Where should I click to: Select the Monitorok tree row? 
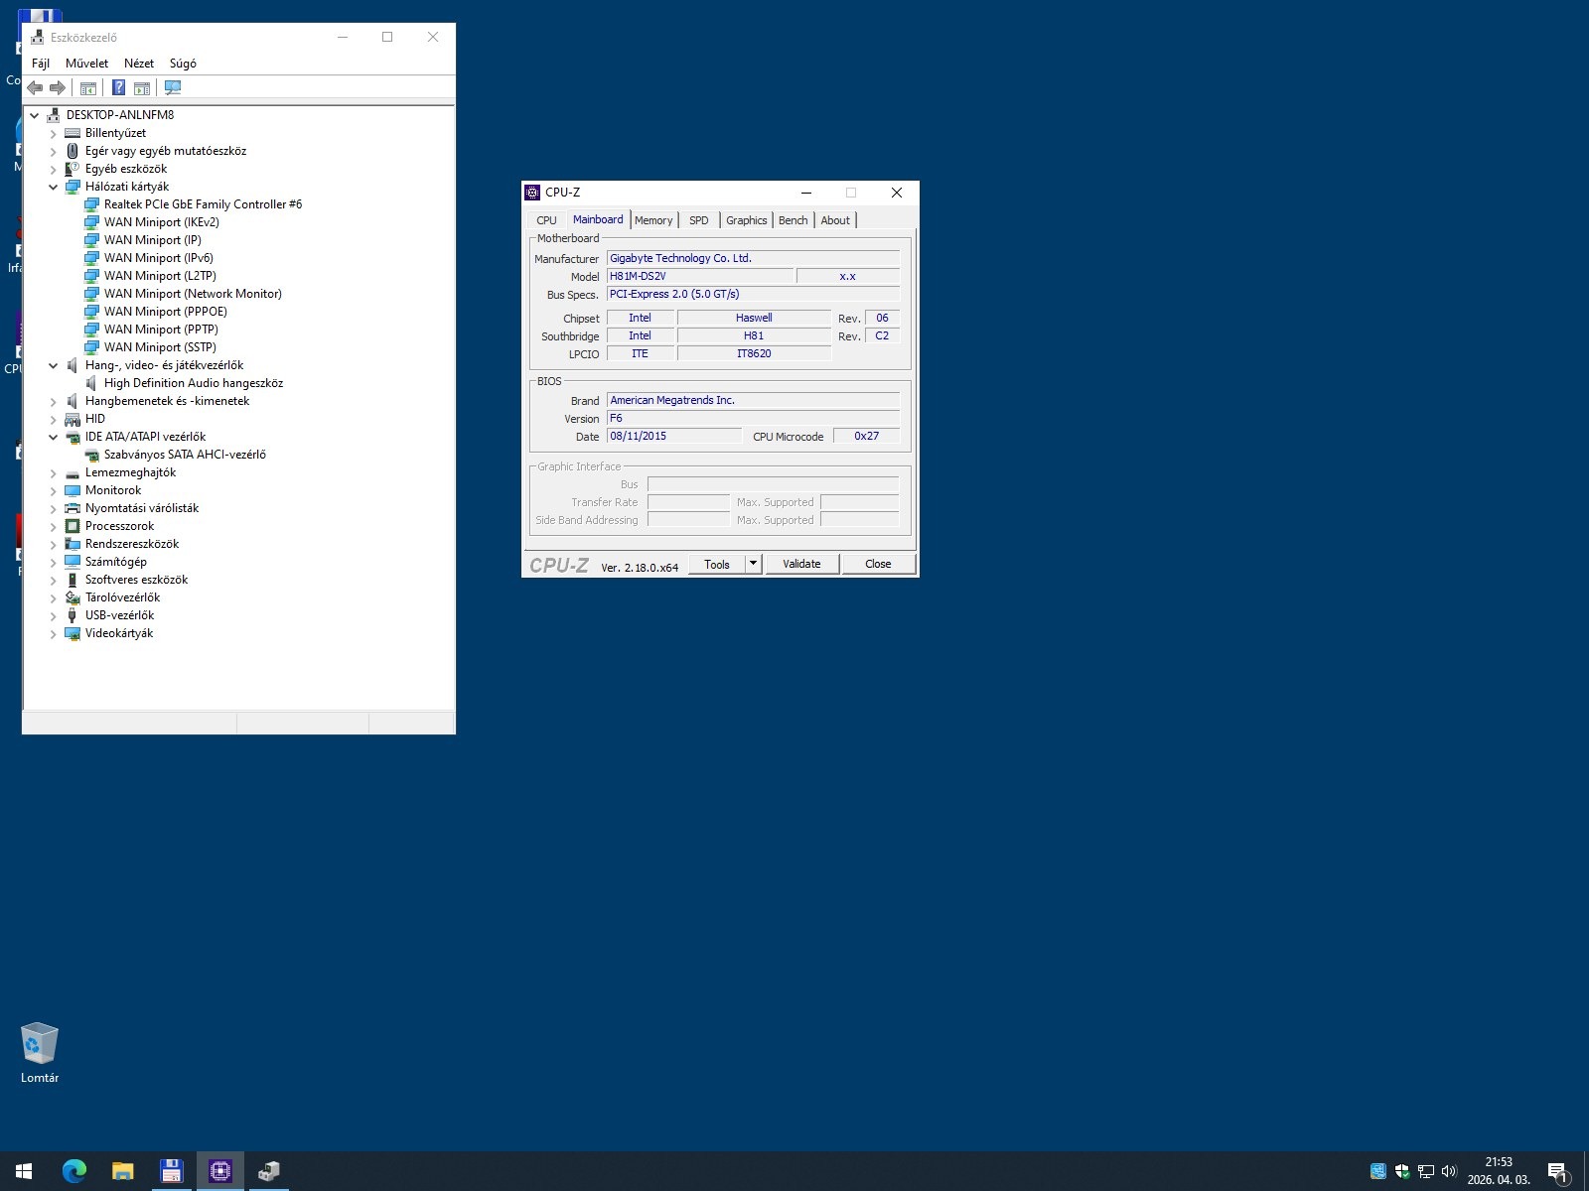pyautogui.click(x=113, y=490)
